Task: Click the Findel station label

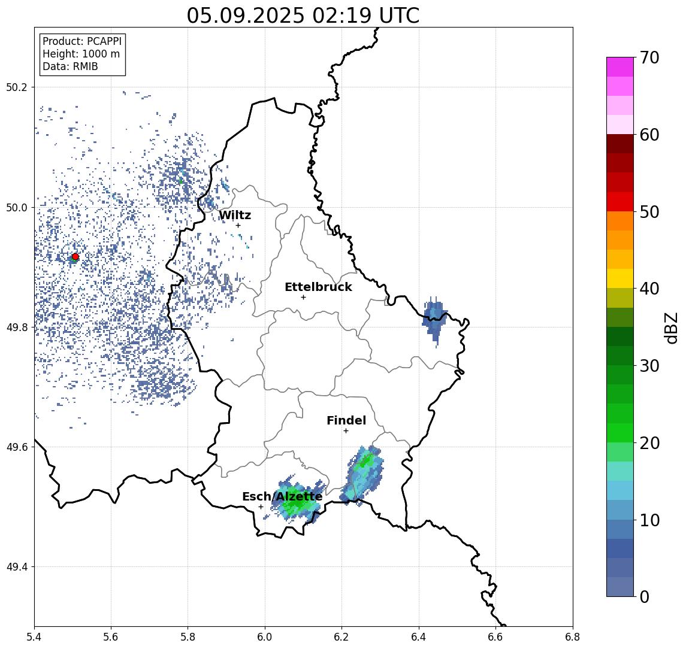Action: tap(346, 420)
